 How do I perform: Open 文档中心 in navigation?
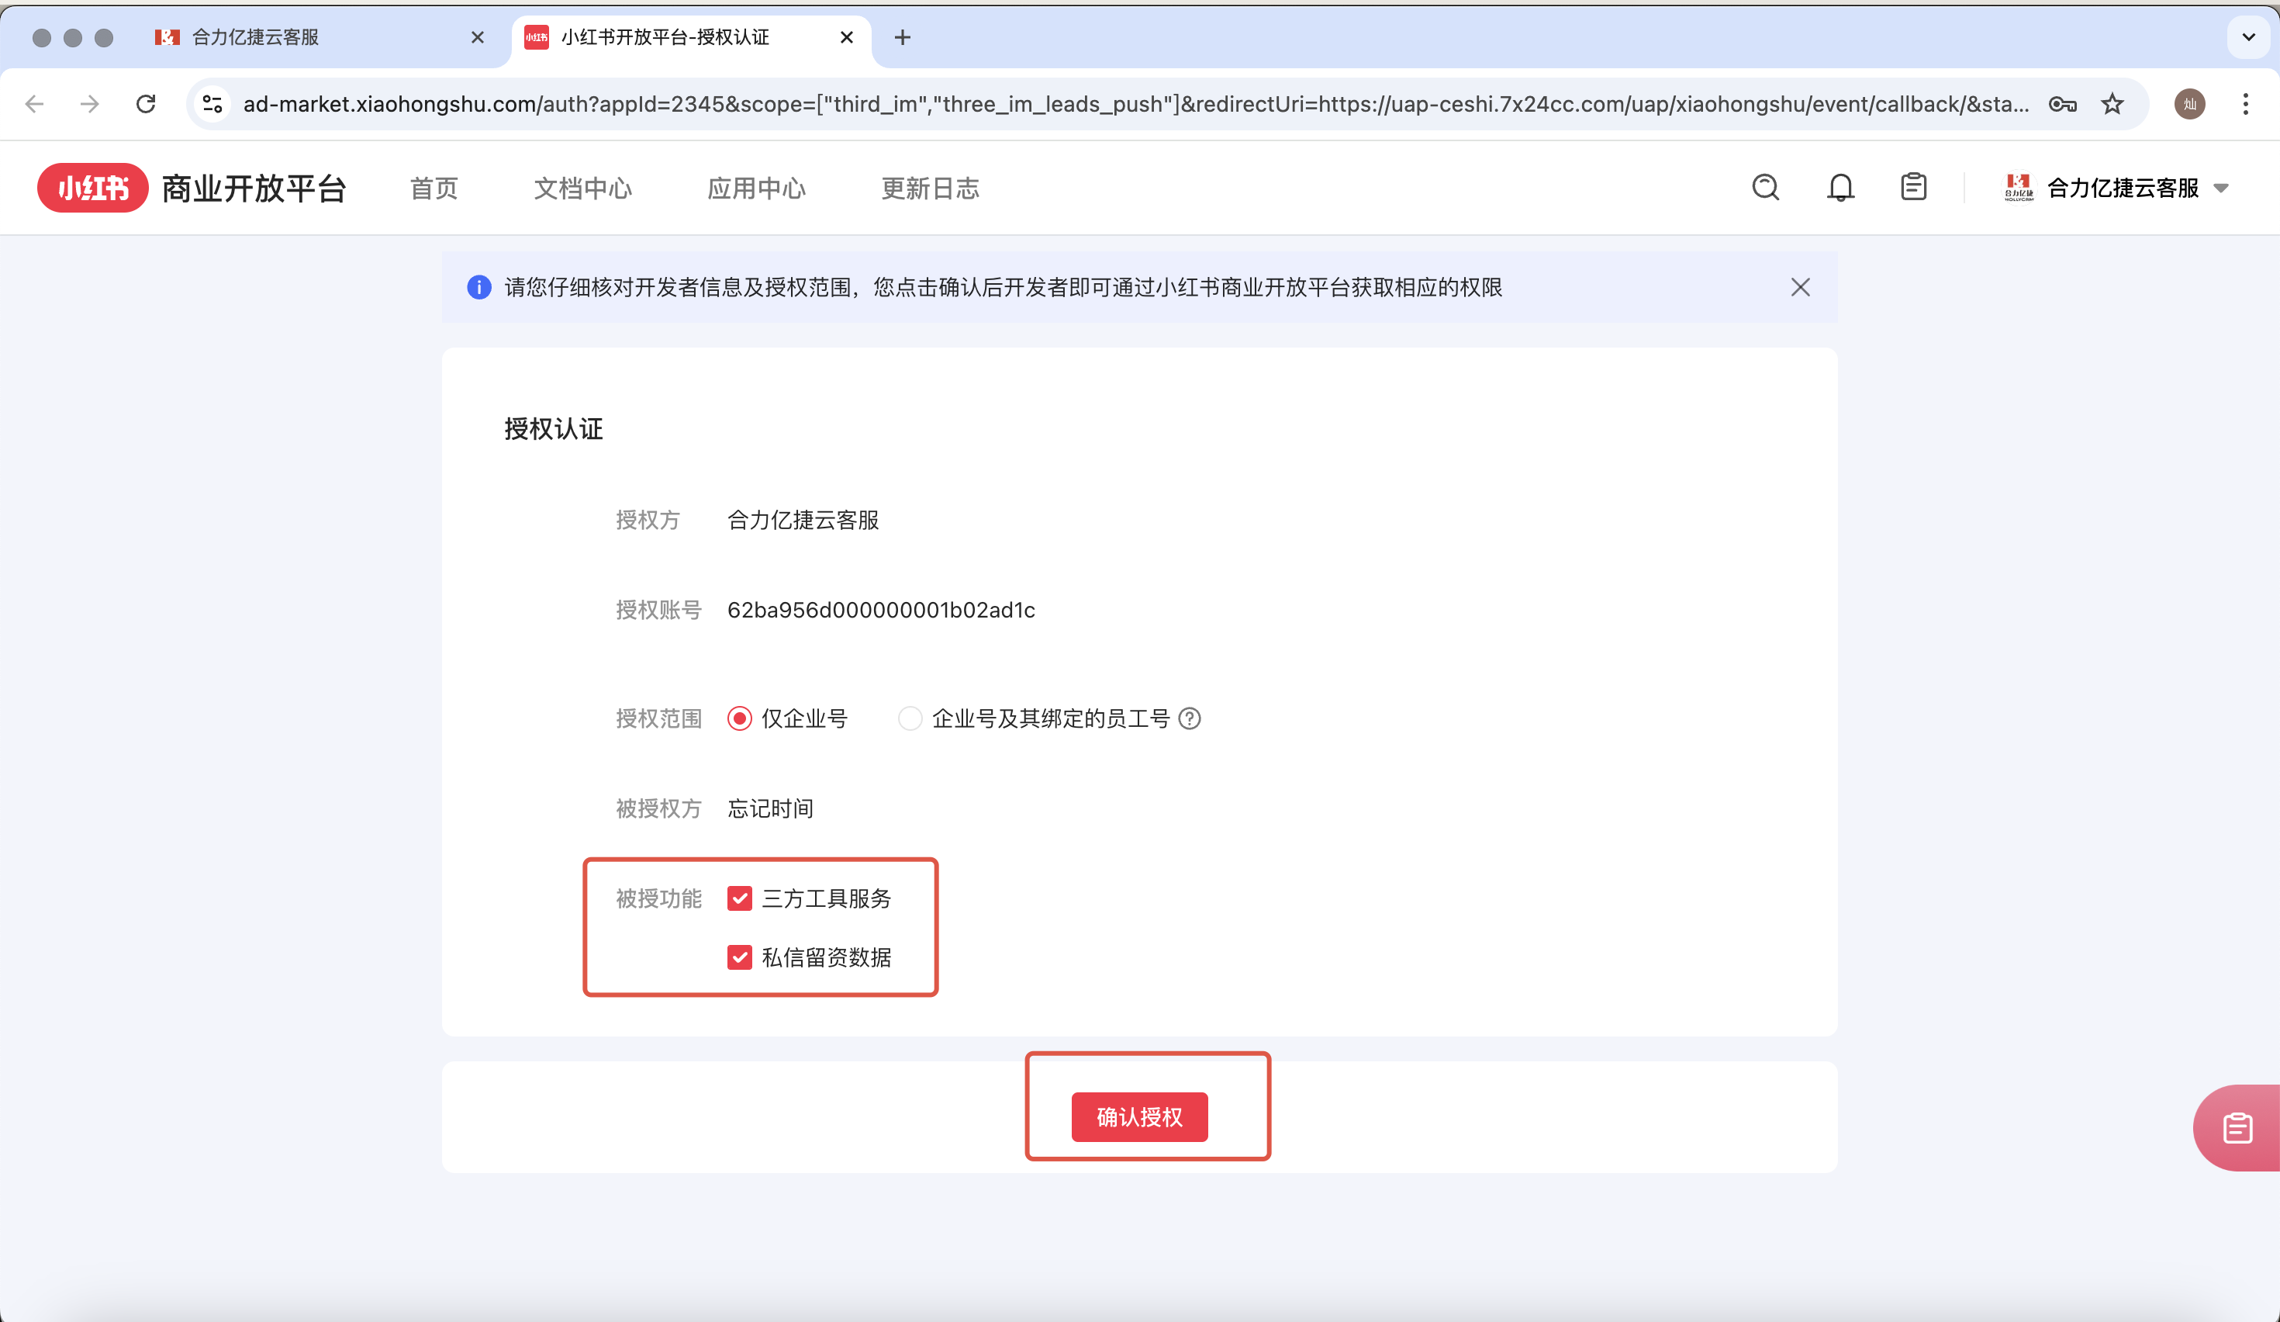[582, 189]
